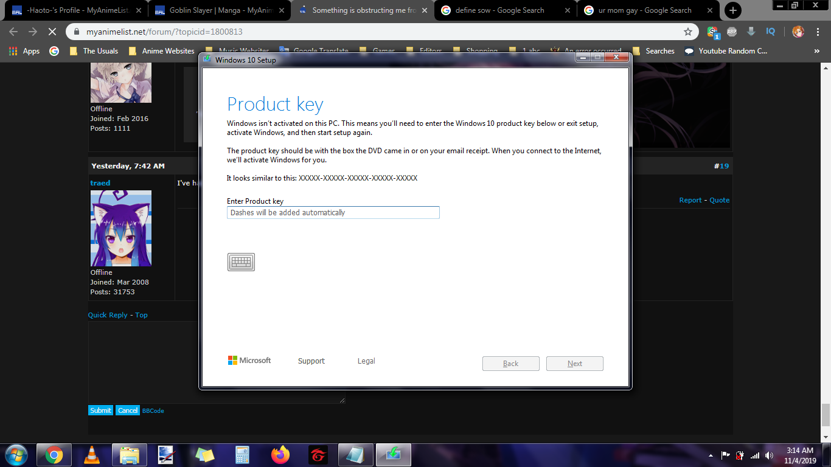
Task: Open the Windows Start menu
Action: 15,455
